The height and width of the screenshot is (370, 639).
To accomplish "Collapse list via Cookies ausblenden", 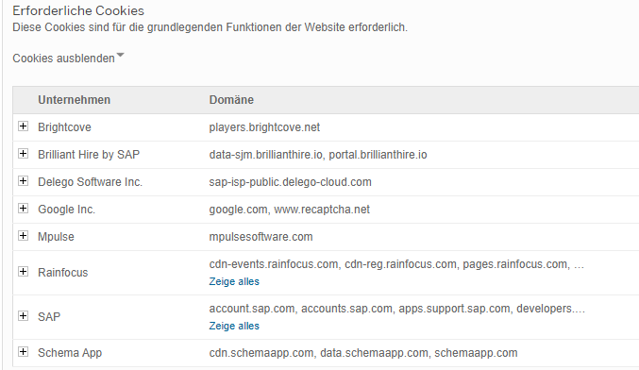I will click(x=68, y=59).
